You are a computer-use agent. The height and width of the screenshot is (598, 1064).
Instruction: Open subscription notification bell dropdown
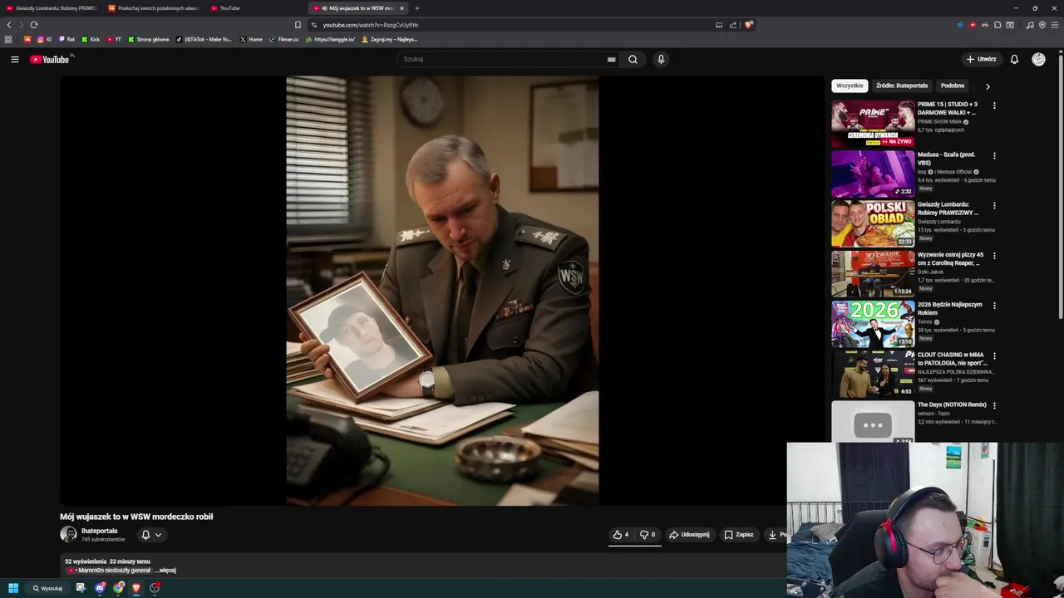click(x=150, y=535)
